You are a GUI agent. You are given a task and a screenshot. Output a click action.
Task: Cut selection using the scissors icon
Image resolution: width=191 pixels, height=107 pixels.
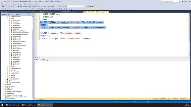click(44, 7)
